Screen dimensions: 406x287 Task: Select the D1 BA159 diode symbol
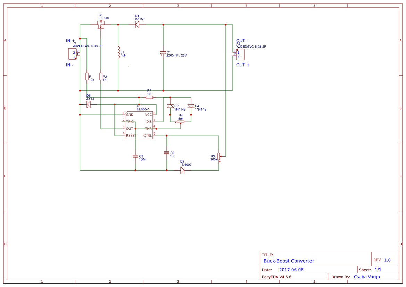click(137, 25)
